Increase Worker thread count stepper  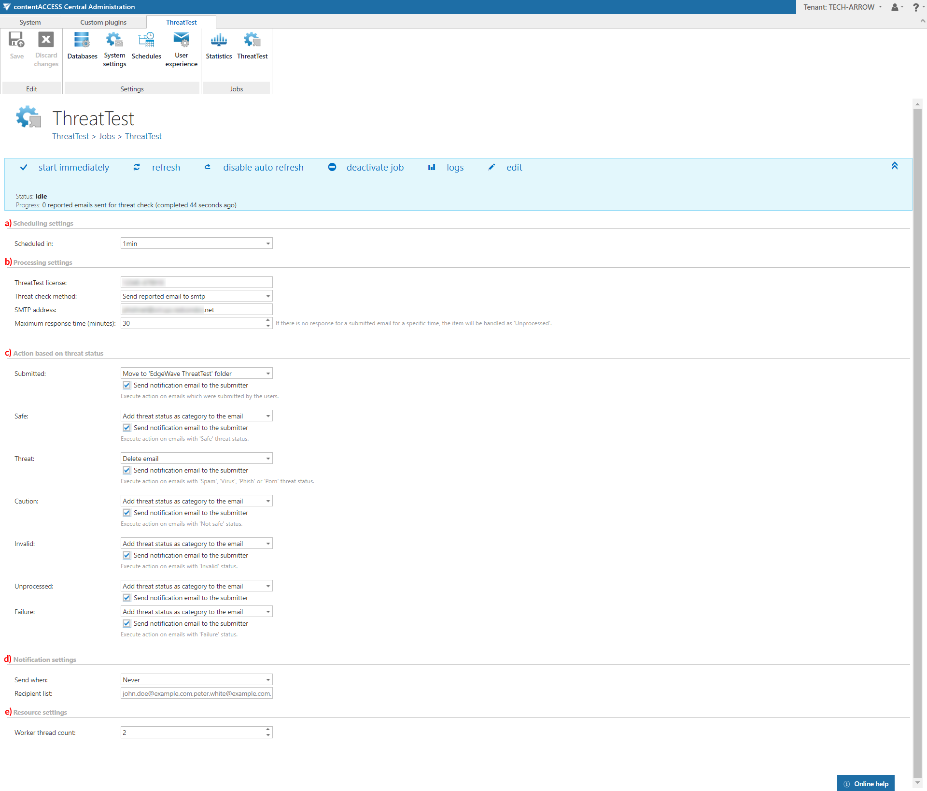click(x=268, y=729)
